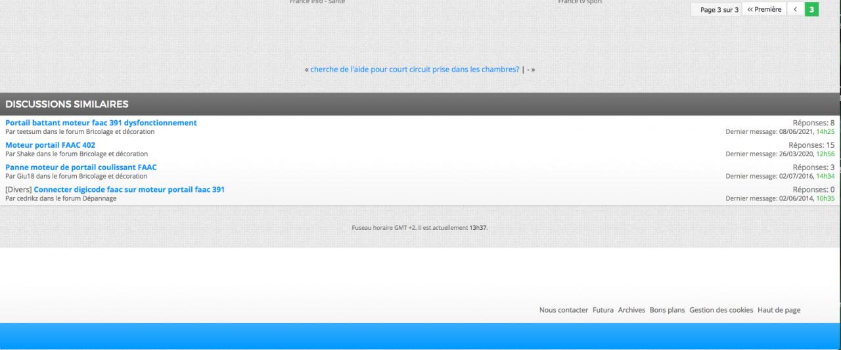Click 'Par Shake dans le forum' text
The height and width of the screenshot is (350, 841).
[x=76, y=154]
